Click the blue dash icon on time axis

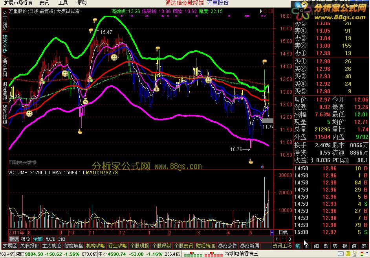[x=272, y=232]
